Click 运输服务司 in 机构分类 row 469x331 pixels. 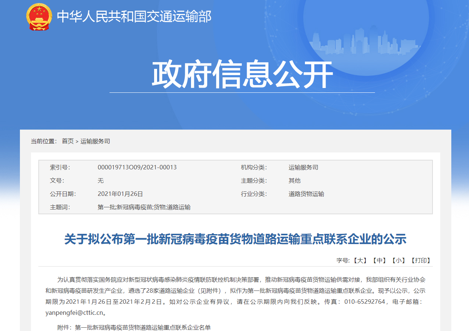click(303, 167)
